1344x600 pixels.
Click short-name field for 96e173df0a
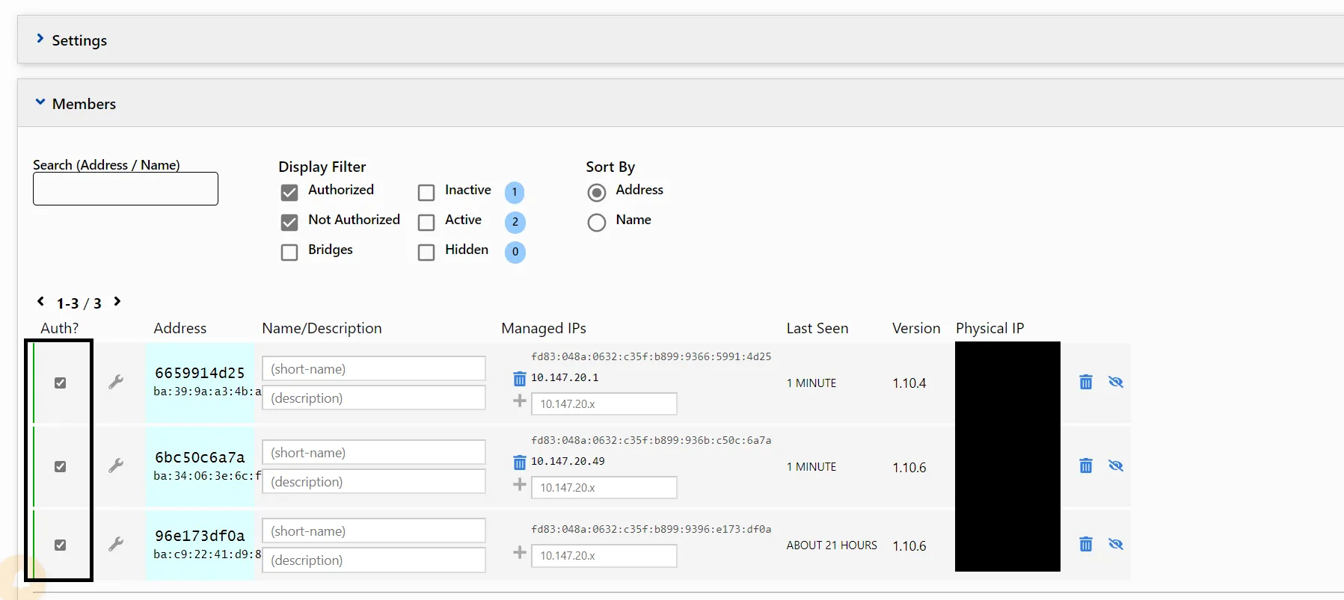[x=374, y=531]
